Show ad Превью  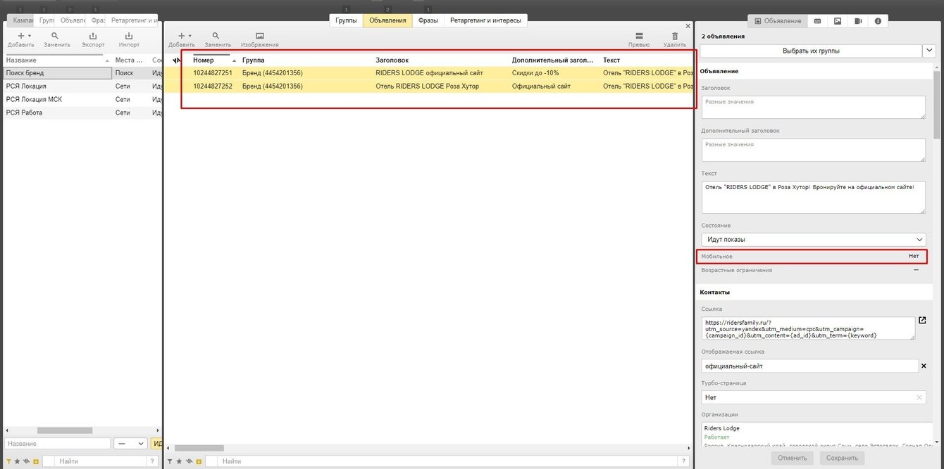tap(639, 39)
